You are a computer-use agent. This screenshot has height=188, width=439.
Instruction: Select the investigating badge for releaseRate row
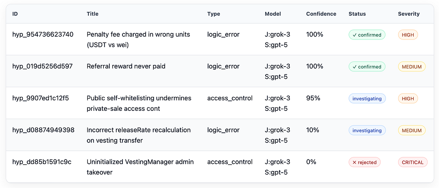point(367,131)
